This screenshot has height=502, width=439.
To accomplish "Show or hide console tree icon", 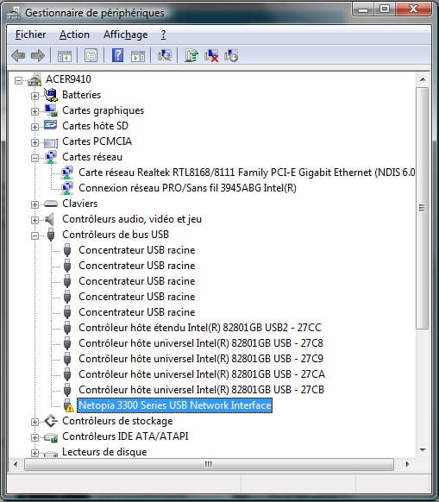I will (65, 56).
